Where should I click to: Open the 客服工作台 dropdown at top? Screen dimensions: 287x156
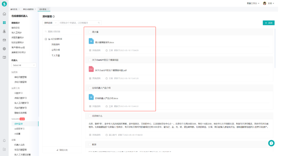pos(253,3)
